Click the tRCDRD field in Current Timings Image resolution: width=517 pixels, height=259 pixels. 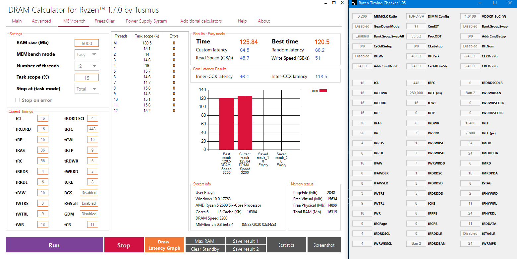(x=43, y=129)
